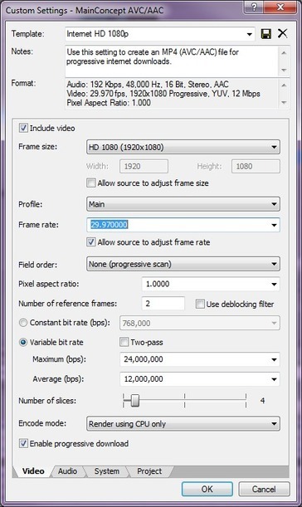Viewport: 302px width, 507px height.
Task: Delete the template using the X icon
Action: coord(283,33)
